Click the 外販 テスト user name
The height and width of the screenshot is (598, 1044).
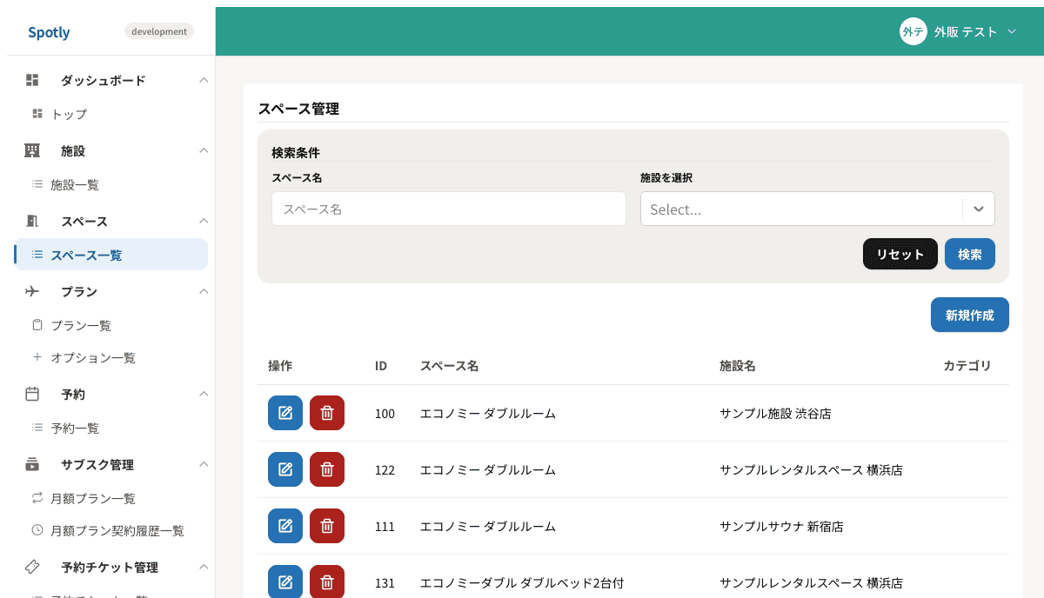click(x=966, y=31)
